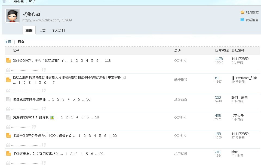Click breadcrumb item 帖子
Viewport: 261px width, 165px height.
coord(32,1)
